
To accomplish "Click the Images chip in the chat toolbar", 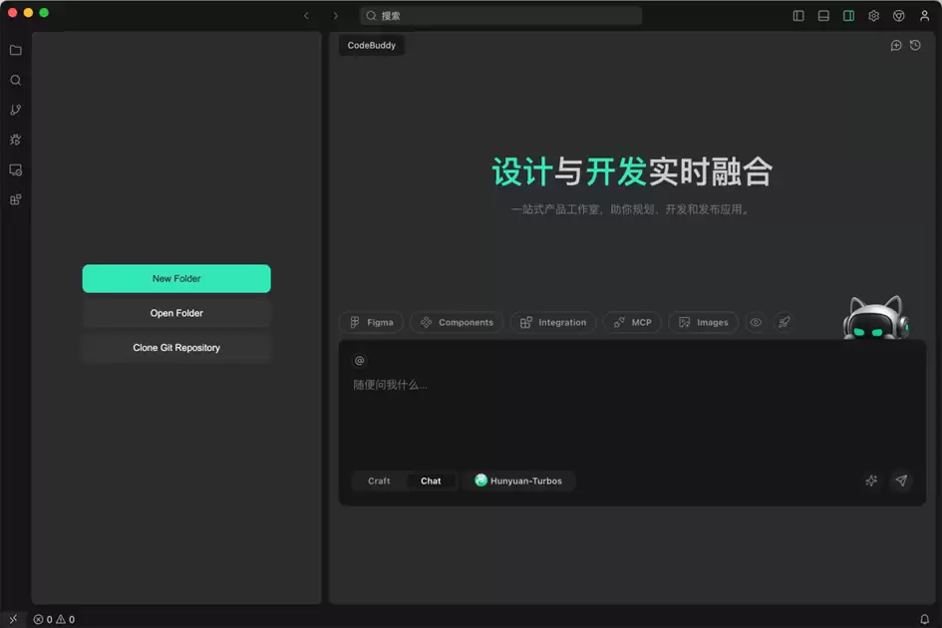I will pyautogui.click(x=703, y=322).
